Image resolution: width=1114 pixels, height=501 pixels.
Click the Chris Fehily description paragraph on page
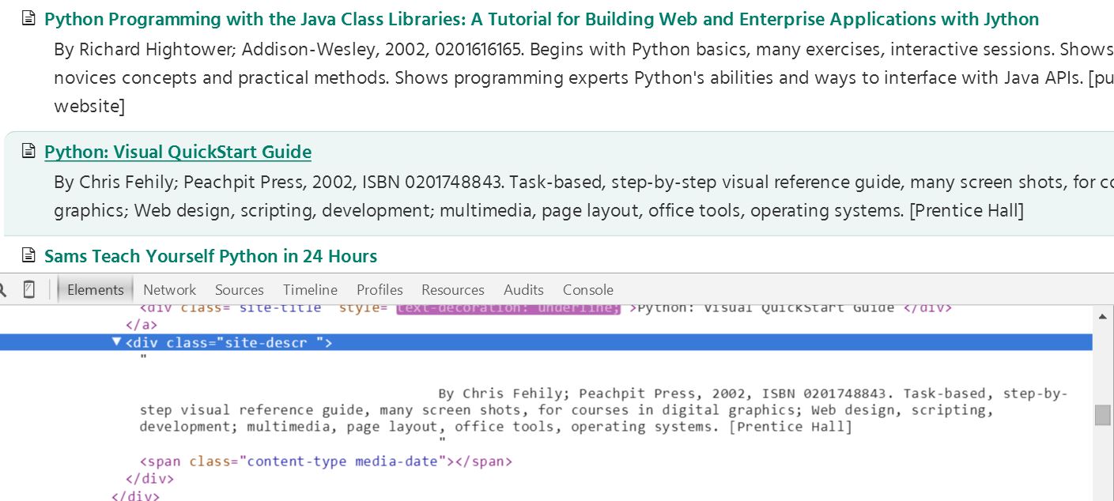coord(583,197)
